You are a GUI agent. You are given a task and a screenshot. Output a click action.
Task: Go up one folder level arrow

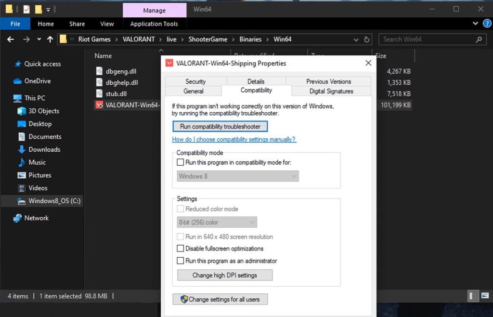[50, 40]
